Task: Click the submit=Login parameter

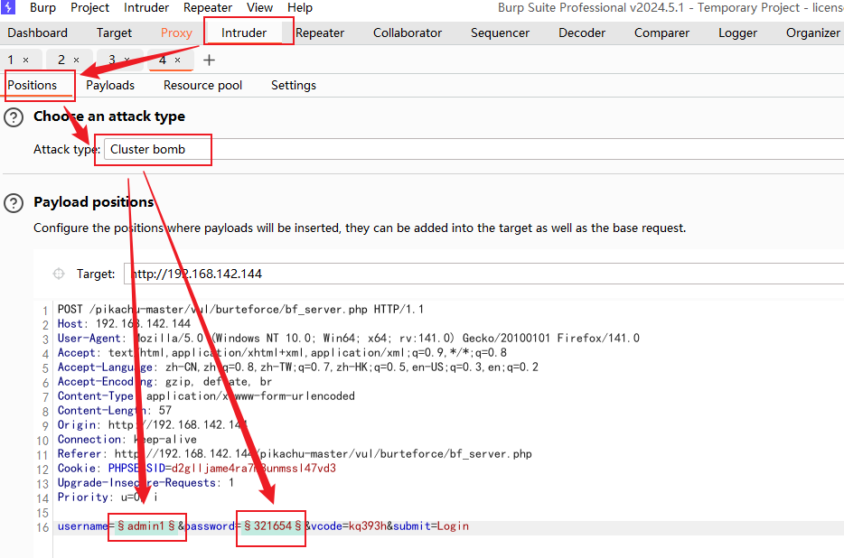Action: point(431,526)
